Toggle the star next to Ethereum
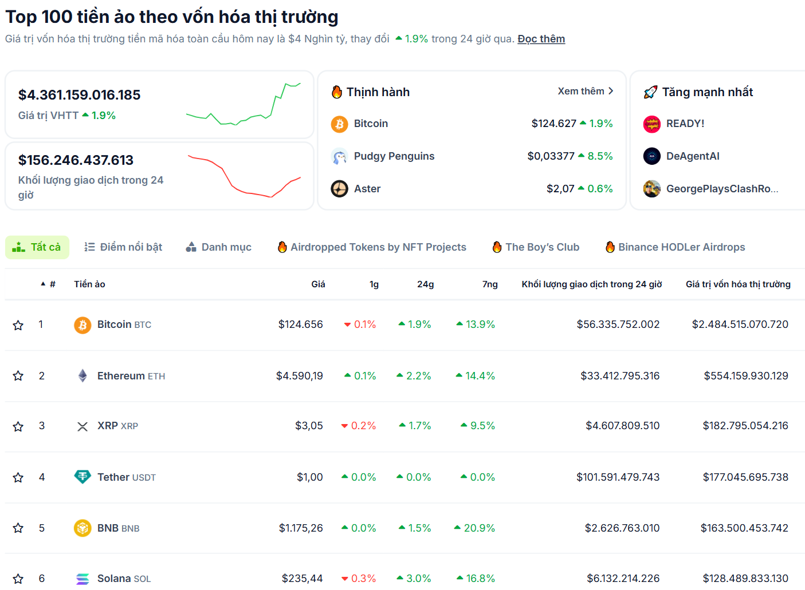This screenshot has width=805, height=590. coord(18,376)
